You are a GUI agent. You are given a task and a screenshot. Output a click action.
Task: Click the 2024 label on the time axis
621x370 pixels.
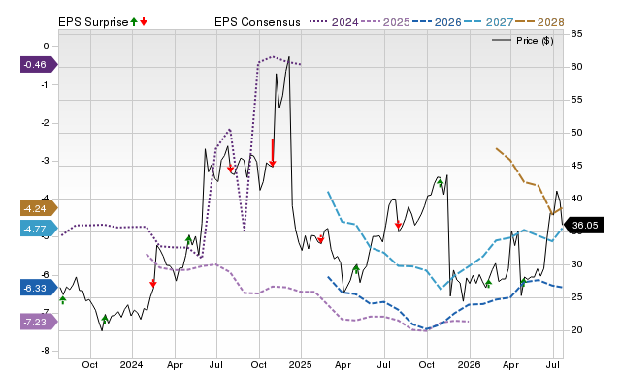pyautogui.click(x=132, y=364)
